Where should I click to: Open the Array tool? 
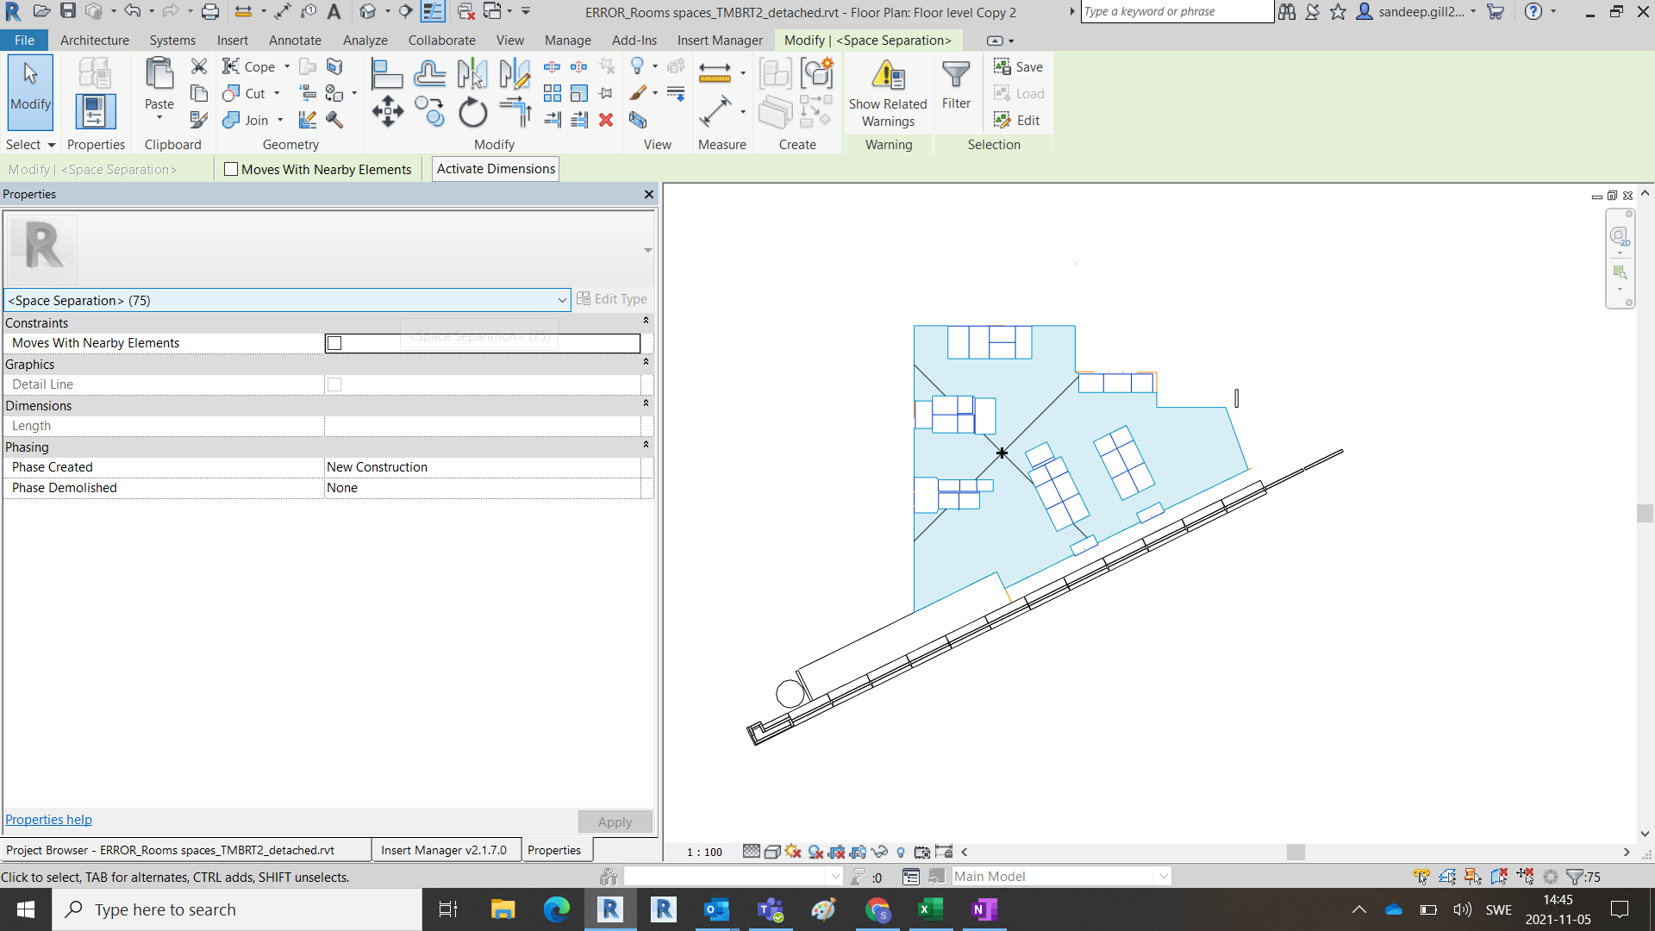point(553,93)
